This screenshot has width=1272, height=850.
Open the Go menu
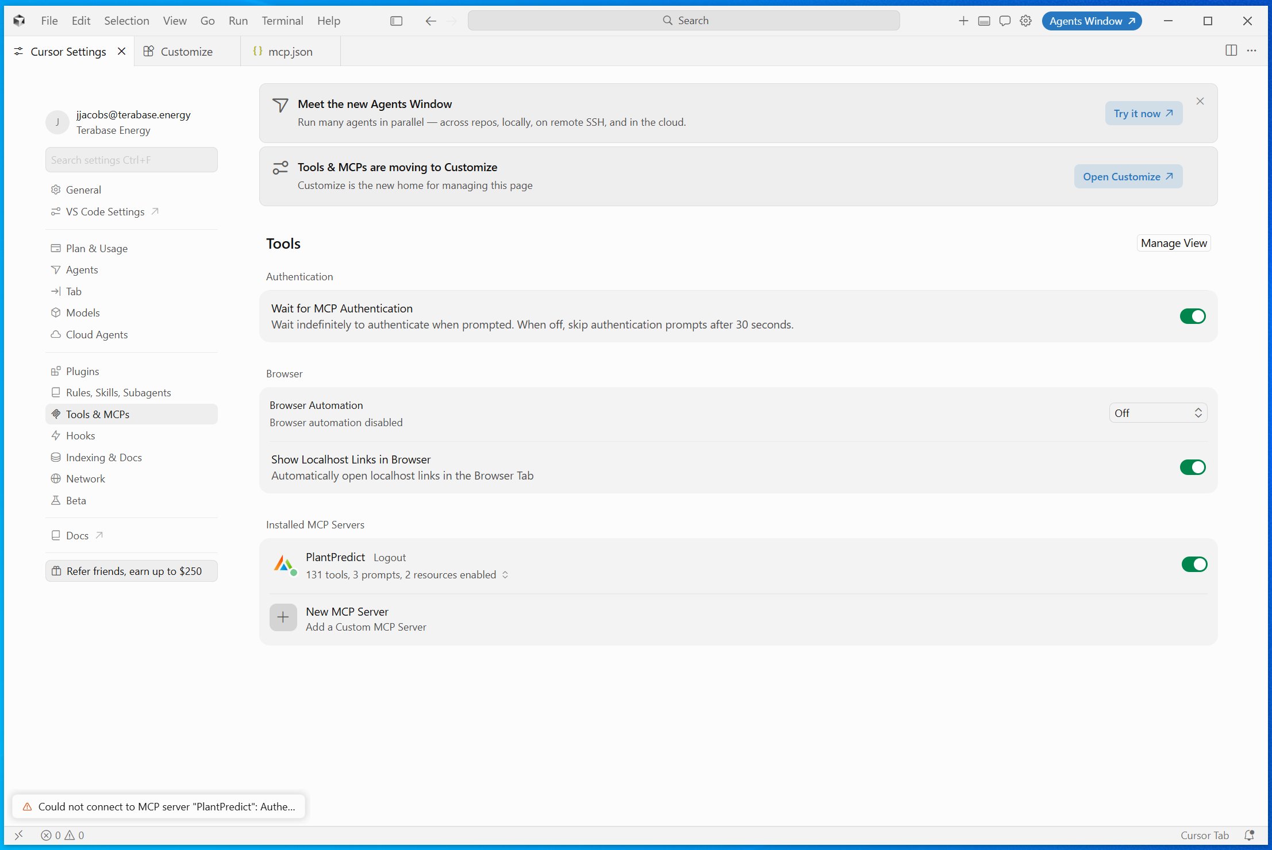click(207, 21)
